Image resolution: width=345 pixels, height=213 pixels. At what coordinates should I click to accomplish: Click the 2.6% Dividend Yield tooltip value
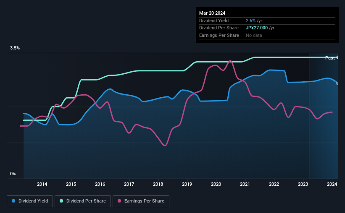click(250, 21)
